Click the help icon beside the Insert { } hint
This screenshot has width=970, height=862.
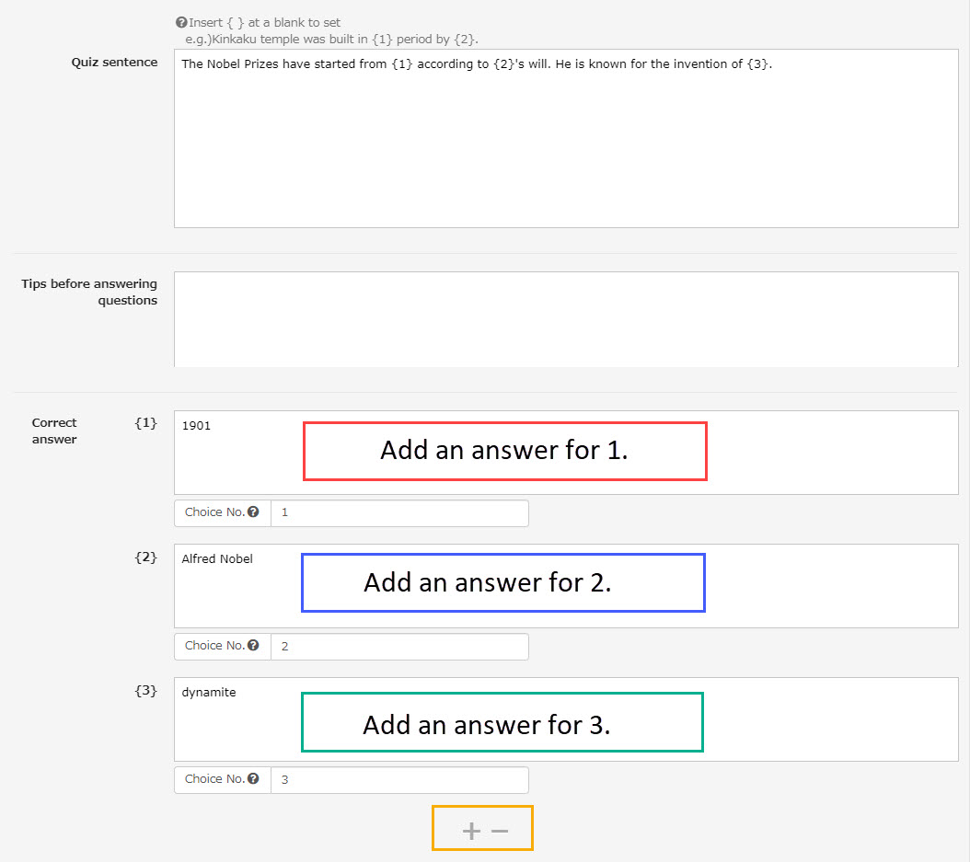pyautogui.click(x=181, y=23)
